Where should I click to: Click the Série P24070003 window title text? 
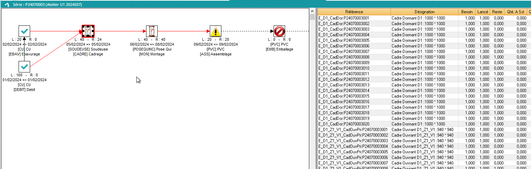point(49,5)
